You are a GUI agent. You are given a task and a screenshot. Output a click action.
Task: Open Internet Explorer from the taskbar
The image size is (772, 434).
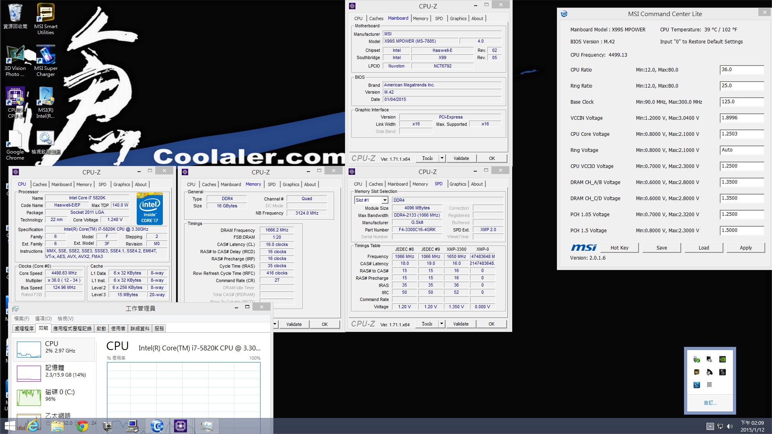33,426
